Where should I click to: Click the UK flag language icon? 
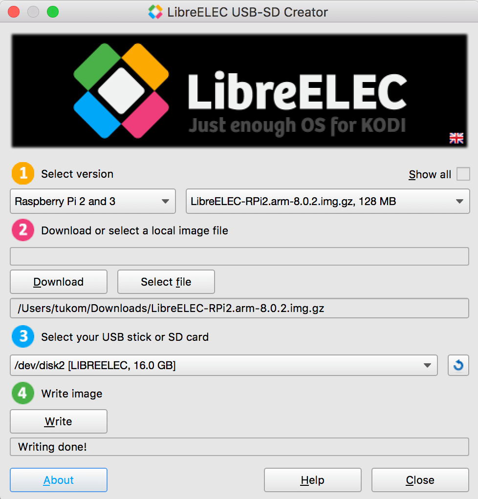tap(456, 138)
